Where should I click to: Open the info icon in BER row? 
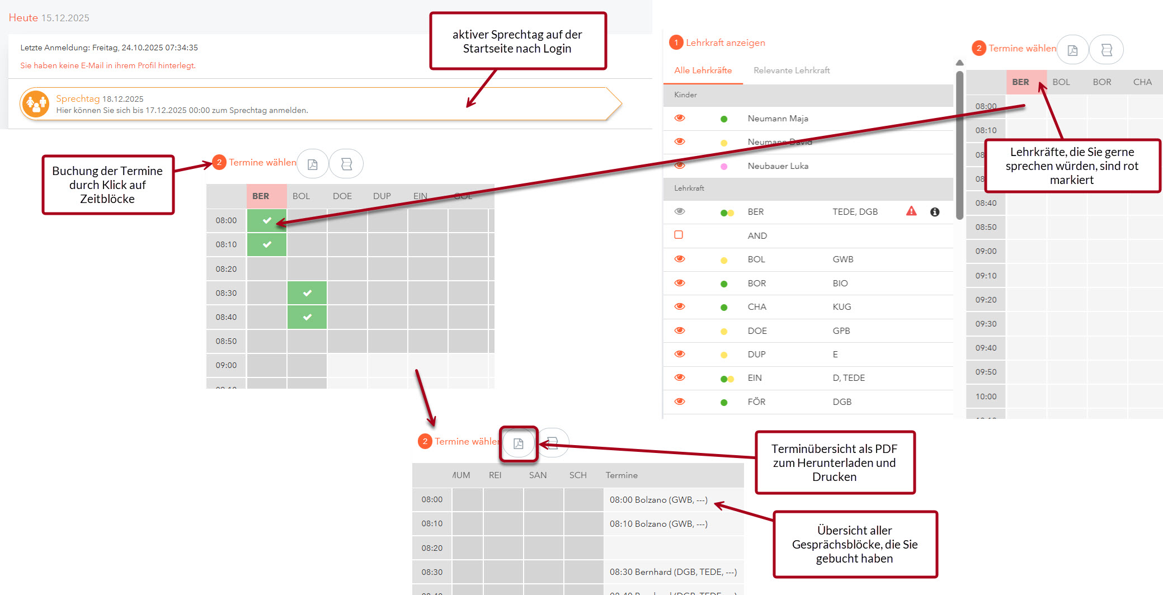point(935,212)
